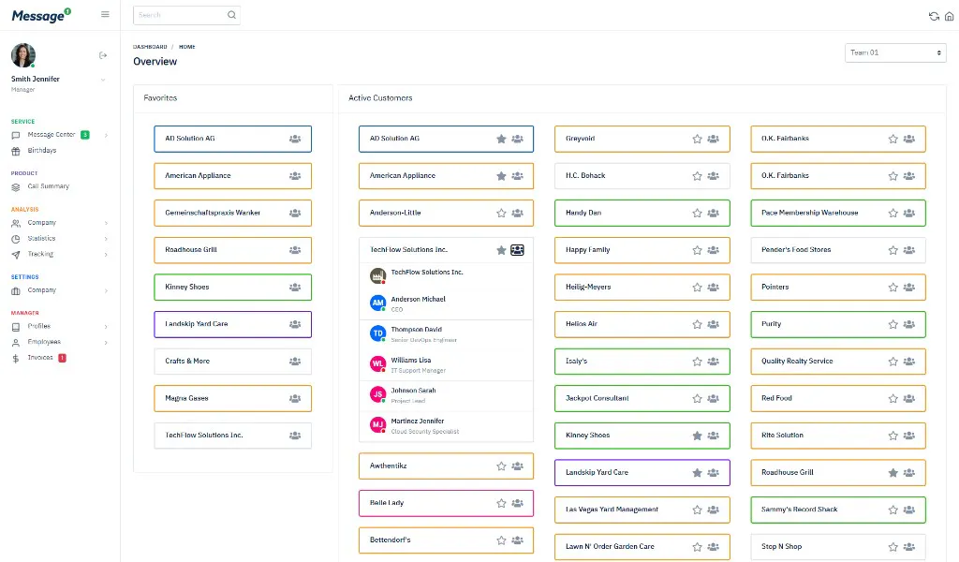
Task: Open Call Summary in sidebar
Action: (x=49, y=186)
